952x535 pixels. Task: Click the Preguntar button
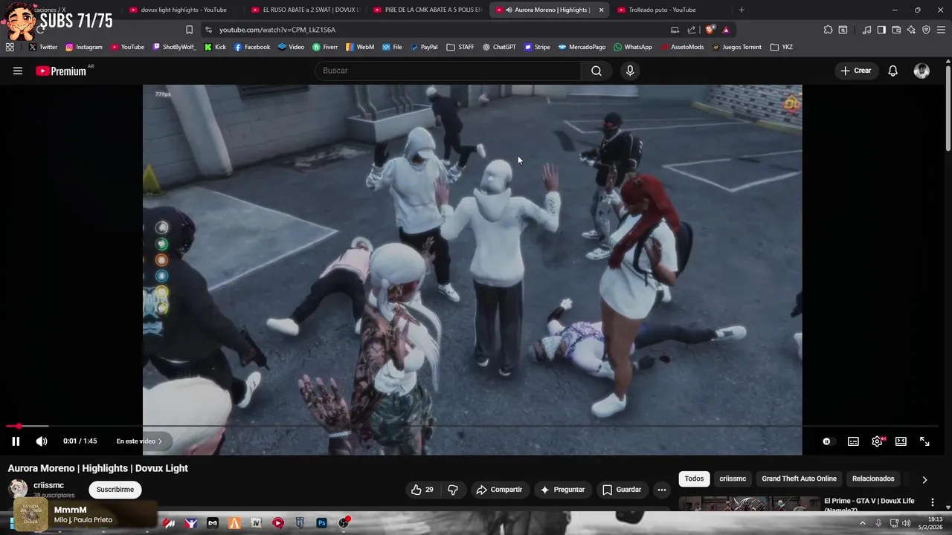pos(562,490)
